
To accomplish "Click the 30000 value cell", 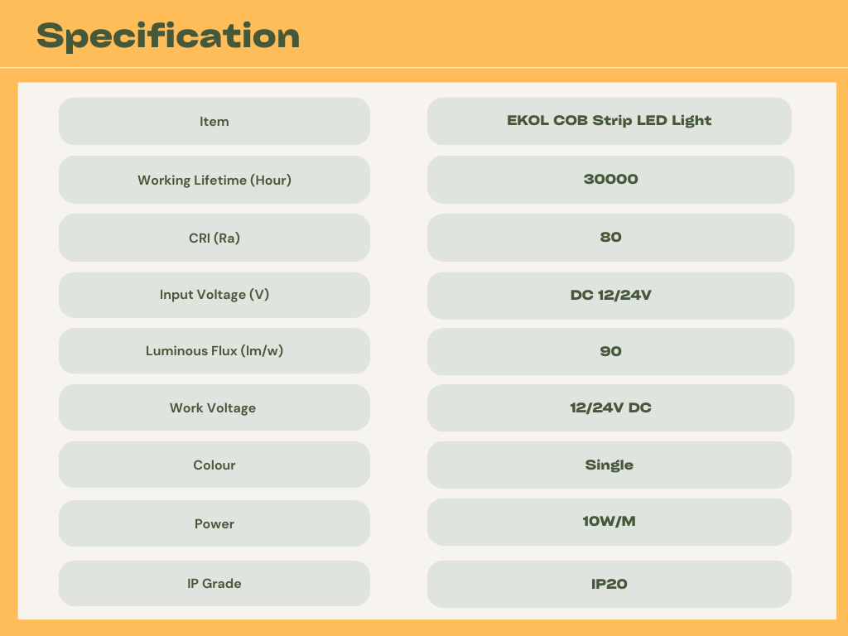I will pyautogui.click(x=610, y=180).
